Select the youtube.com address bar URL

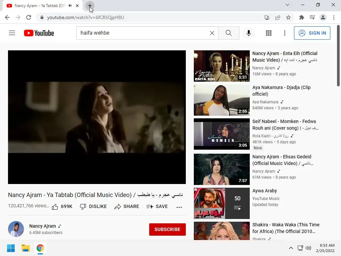coord(86,17)
